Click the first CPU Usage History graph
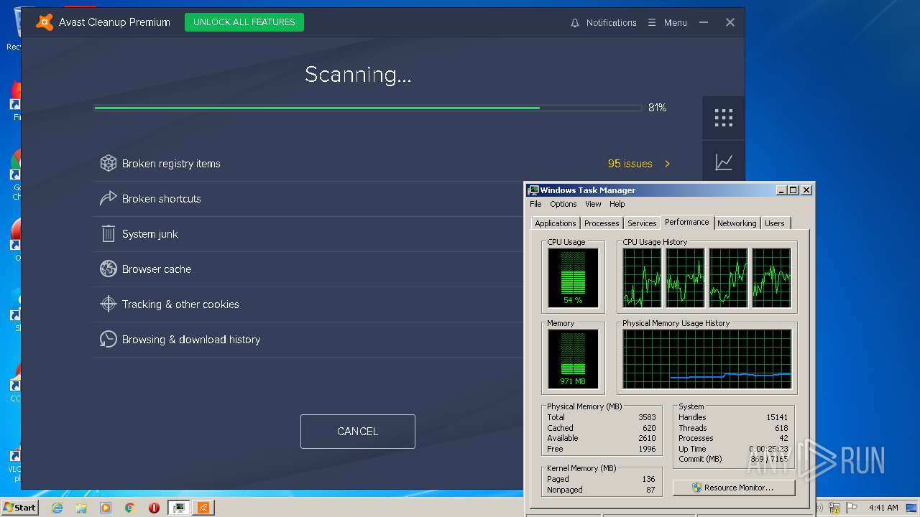Image resolution: width=920 pixels, height=517 pixels. click(x=642, y=277)
